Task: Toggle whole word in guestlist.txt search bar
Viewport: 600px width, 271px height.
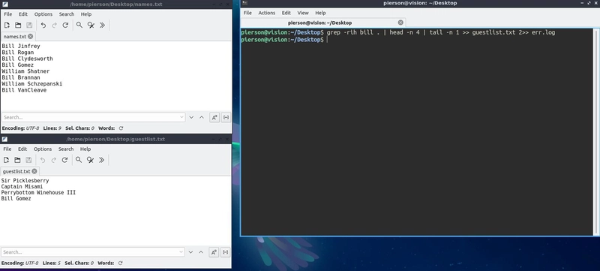Action: (226, 252)
